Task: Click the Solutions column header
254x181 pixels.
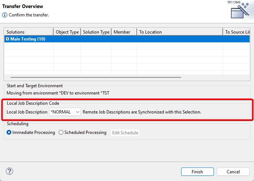Action: (28, 32)
